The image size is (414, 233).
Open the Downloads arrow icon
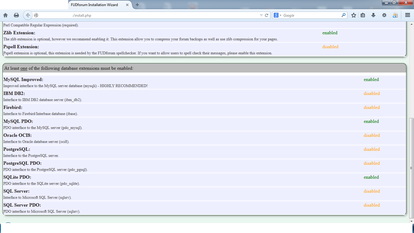373,15
